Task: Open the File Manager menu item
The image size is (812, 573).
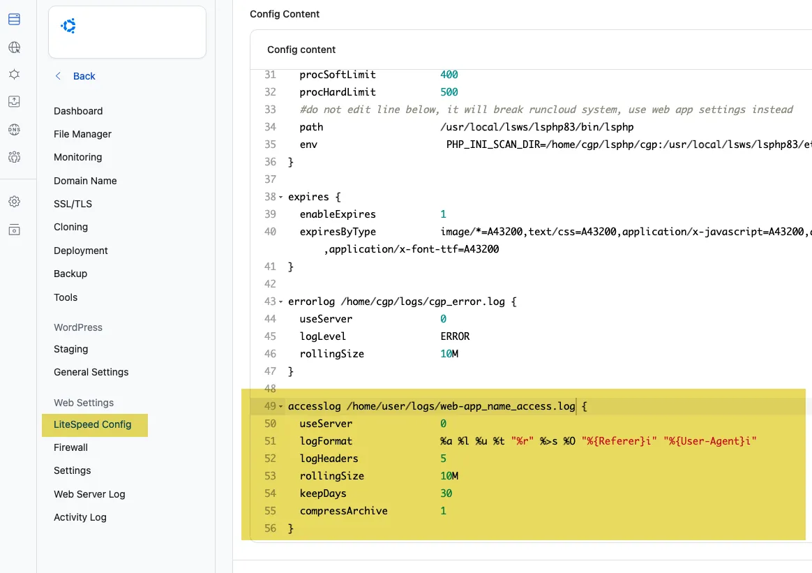Action: [82, 134]
